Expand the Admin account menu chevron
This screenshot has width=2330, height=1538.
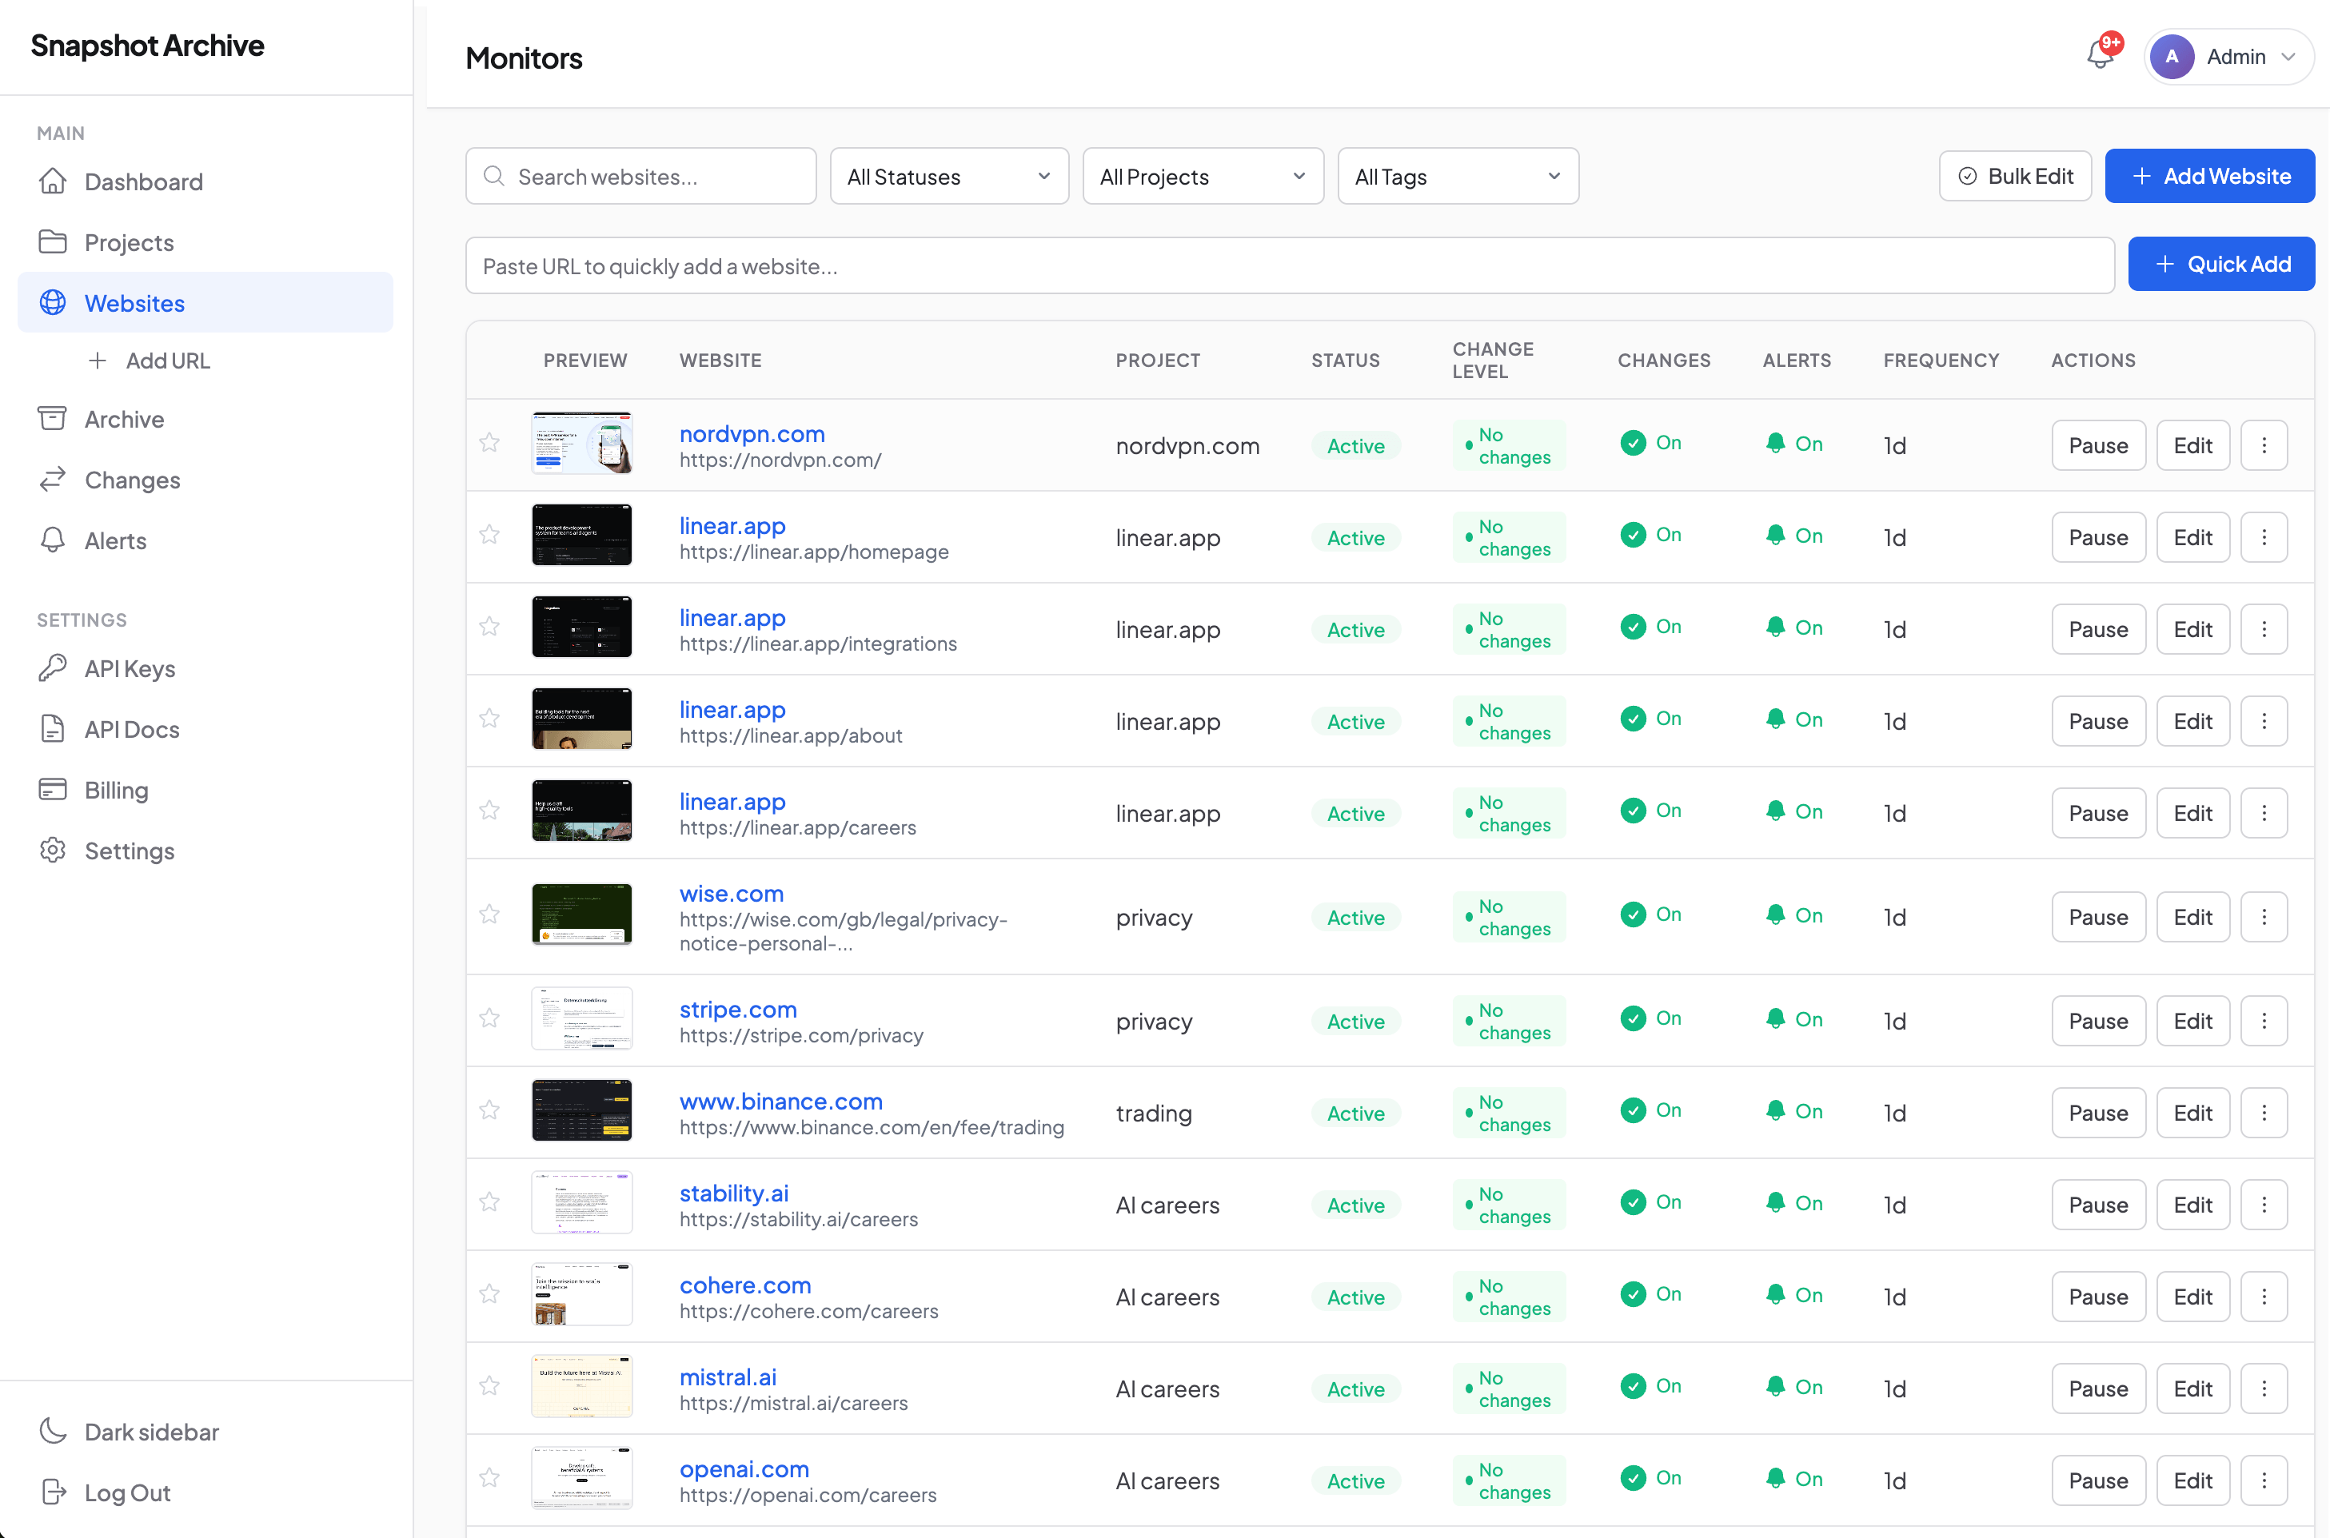(2290, 57)
